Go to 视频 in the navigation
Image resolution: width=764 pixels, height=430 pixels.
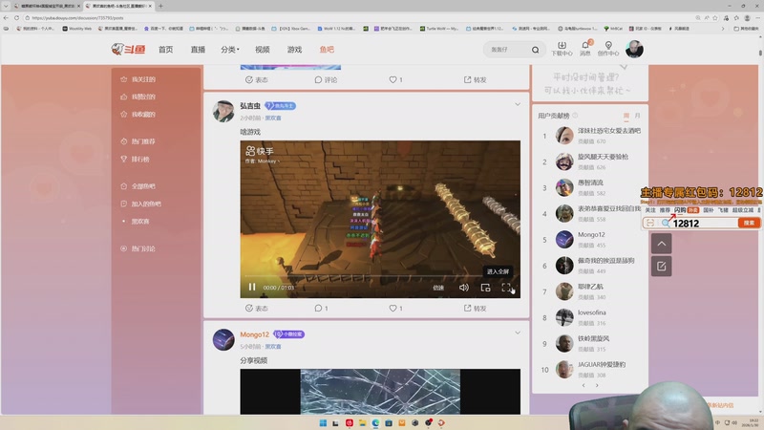click(262, 50)
